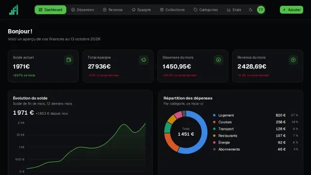Click the peak of the balance line chart
The image size is (311, 175).
pyautogui.click(x=146, y=123)
